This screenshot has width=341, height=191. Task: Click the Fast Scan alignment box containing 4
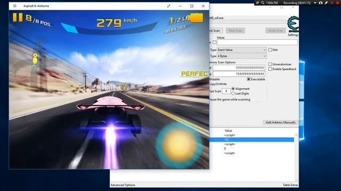point(226,91)
